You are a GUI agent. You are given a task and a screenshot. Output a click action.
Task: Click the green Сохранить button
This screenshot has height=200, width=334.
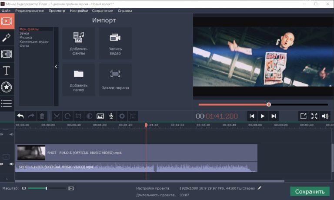point(310,191)
